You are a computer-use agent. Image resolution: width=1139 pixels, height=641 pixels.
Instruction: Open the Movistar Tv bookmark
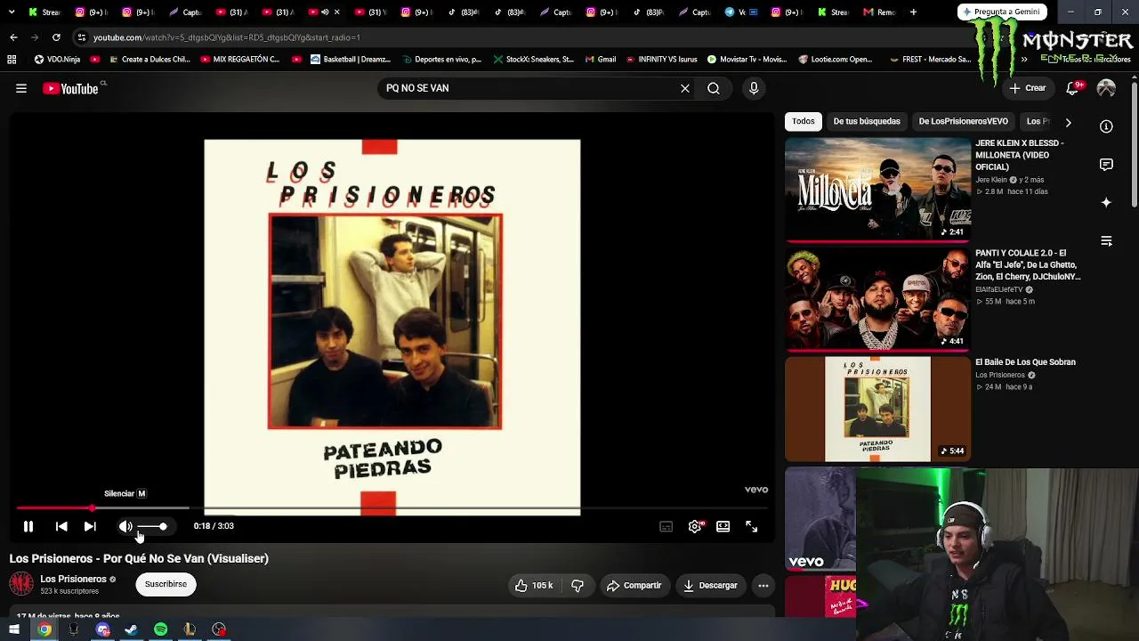(747, 60)
